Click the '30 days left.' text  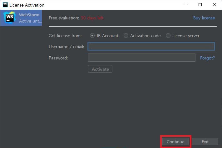click(93, 18)
